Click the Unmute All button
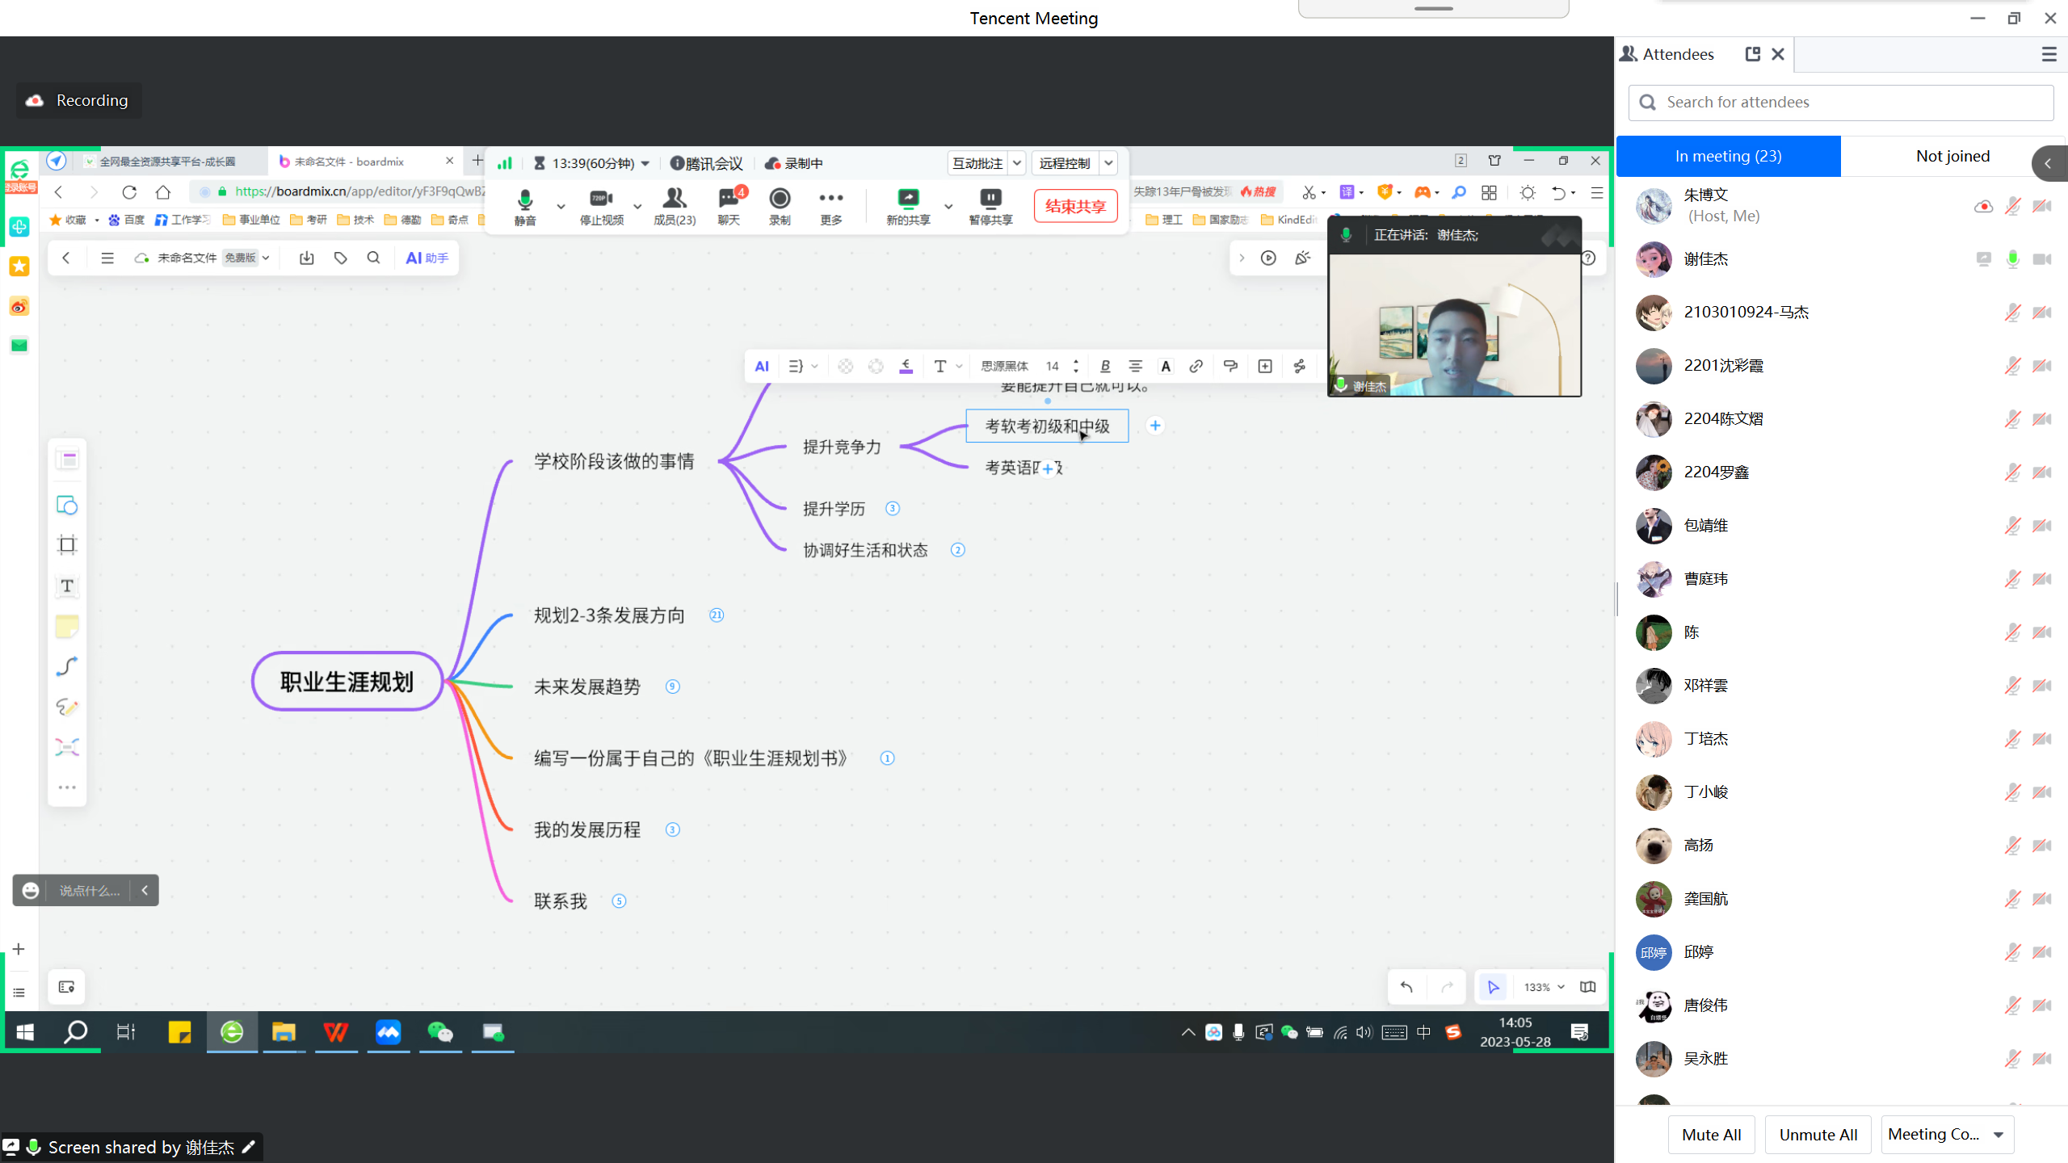Screen dimensions: 2068x1163 [x=1818, y=1135]
